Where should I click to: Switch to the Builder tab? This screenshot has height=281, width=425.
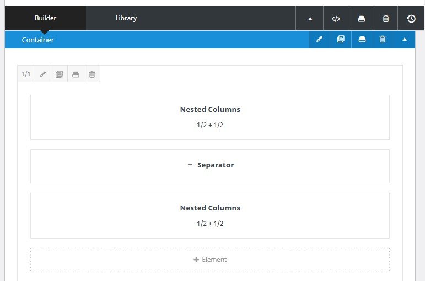pyautogui.click(x=45, y=18)
